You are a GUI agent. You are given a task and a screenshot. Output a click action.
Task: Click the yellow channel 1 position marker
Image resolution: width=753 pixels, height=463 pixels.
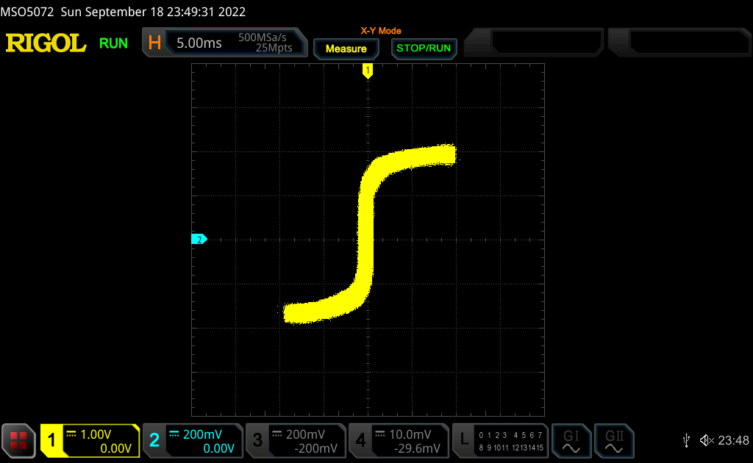coord(368,71)
